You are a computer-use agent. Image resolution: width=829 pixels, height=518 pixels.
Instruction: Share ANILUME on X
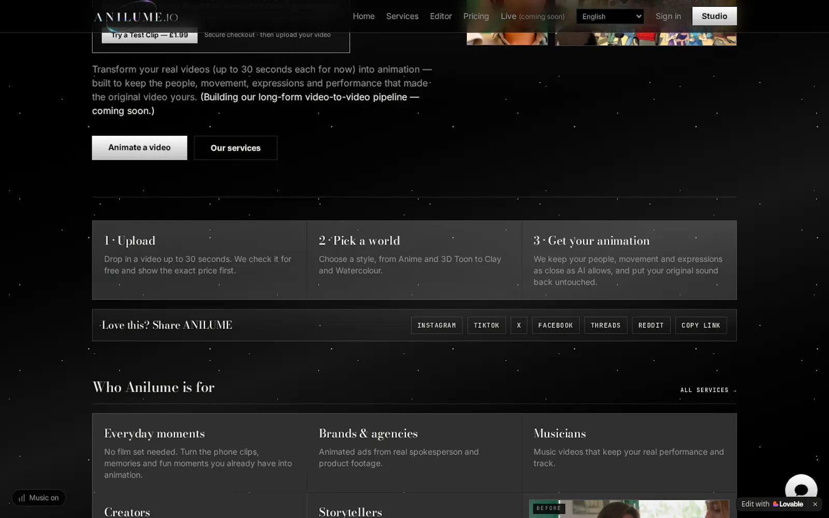pyautogui.click(x=519, y=325)
